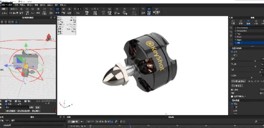Expand the section arrow in bottom-left panel
The width and height of the screenshot is (264, 128).
click(2, 125)
